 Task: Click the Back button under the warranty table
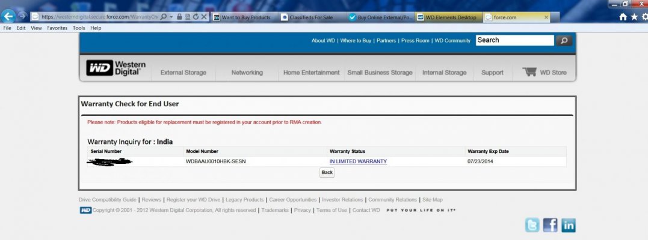(327, 172)
